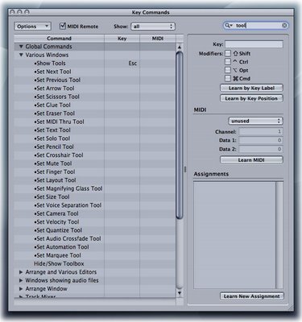The height and width of the screenshot is (322, 302).
Task: Click the pane splitter handle
Action: click(185, 170)
